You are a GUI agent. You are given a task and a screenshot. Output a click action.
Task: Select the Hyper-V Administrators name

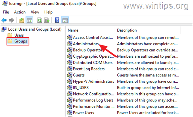point(94,82)
